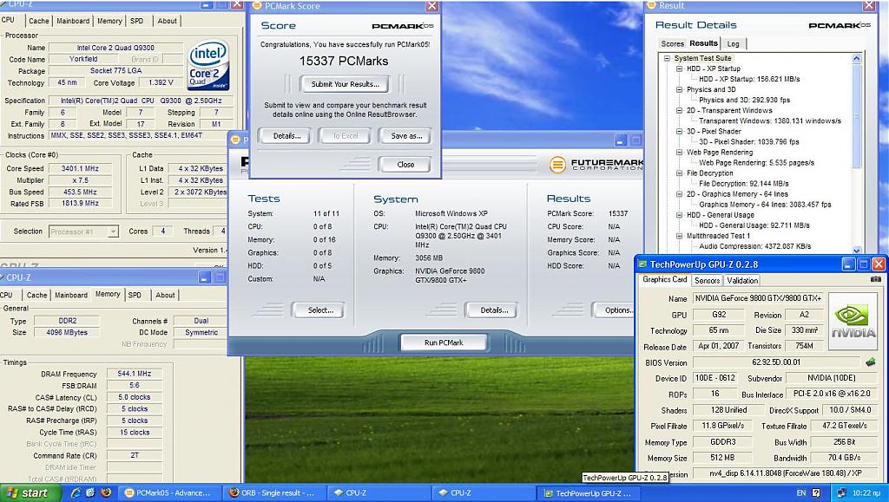The height and width of the screenshot is (502, 889).
Task: Click the GPU-Z screenshot camera icon
Action: click(876, 279)
